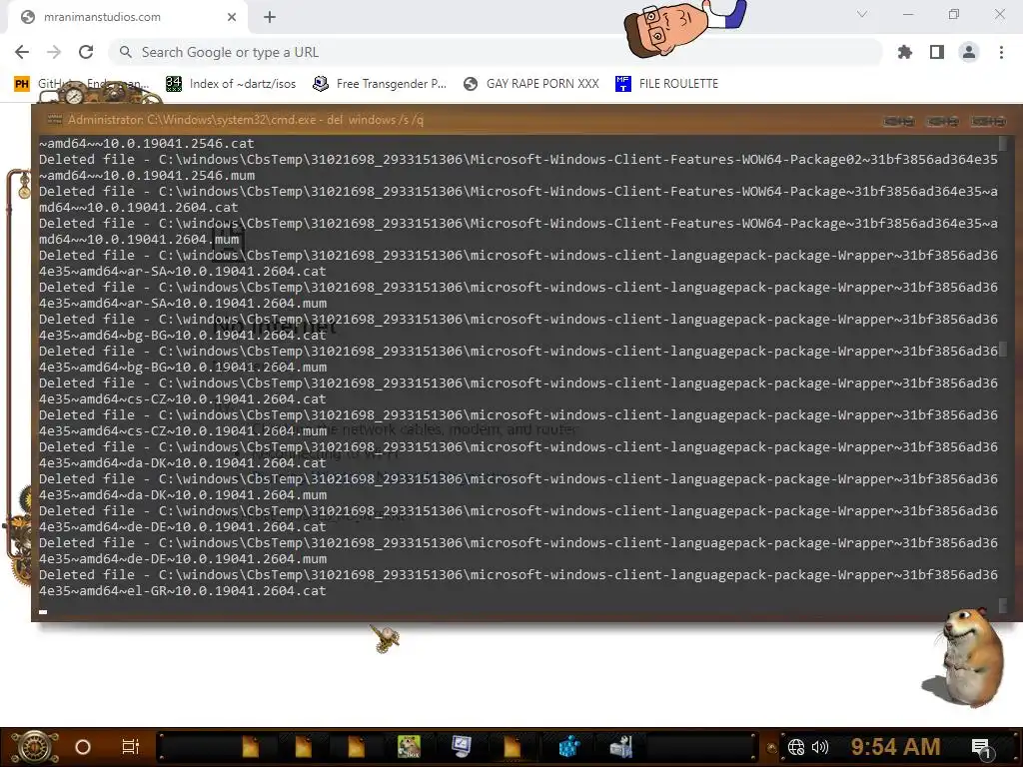Click line '4e35~amd64~el-GR~10.0.19041.2604.cat'
Viewport: 1023px width, 767px height.
point(183,591)
